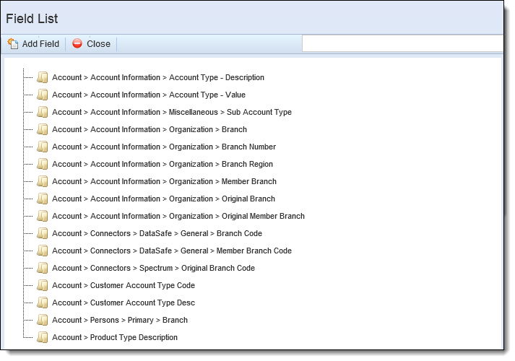This screenshot has width=515, height=361.
Task: Choose Spectrum > Original Branch Code field
Action: [x=153, y=268]
